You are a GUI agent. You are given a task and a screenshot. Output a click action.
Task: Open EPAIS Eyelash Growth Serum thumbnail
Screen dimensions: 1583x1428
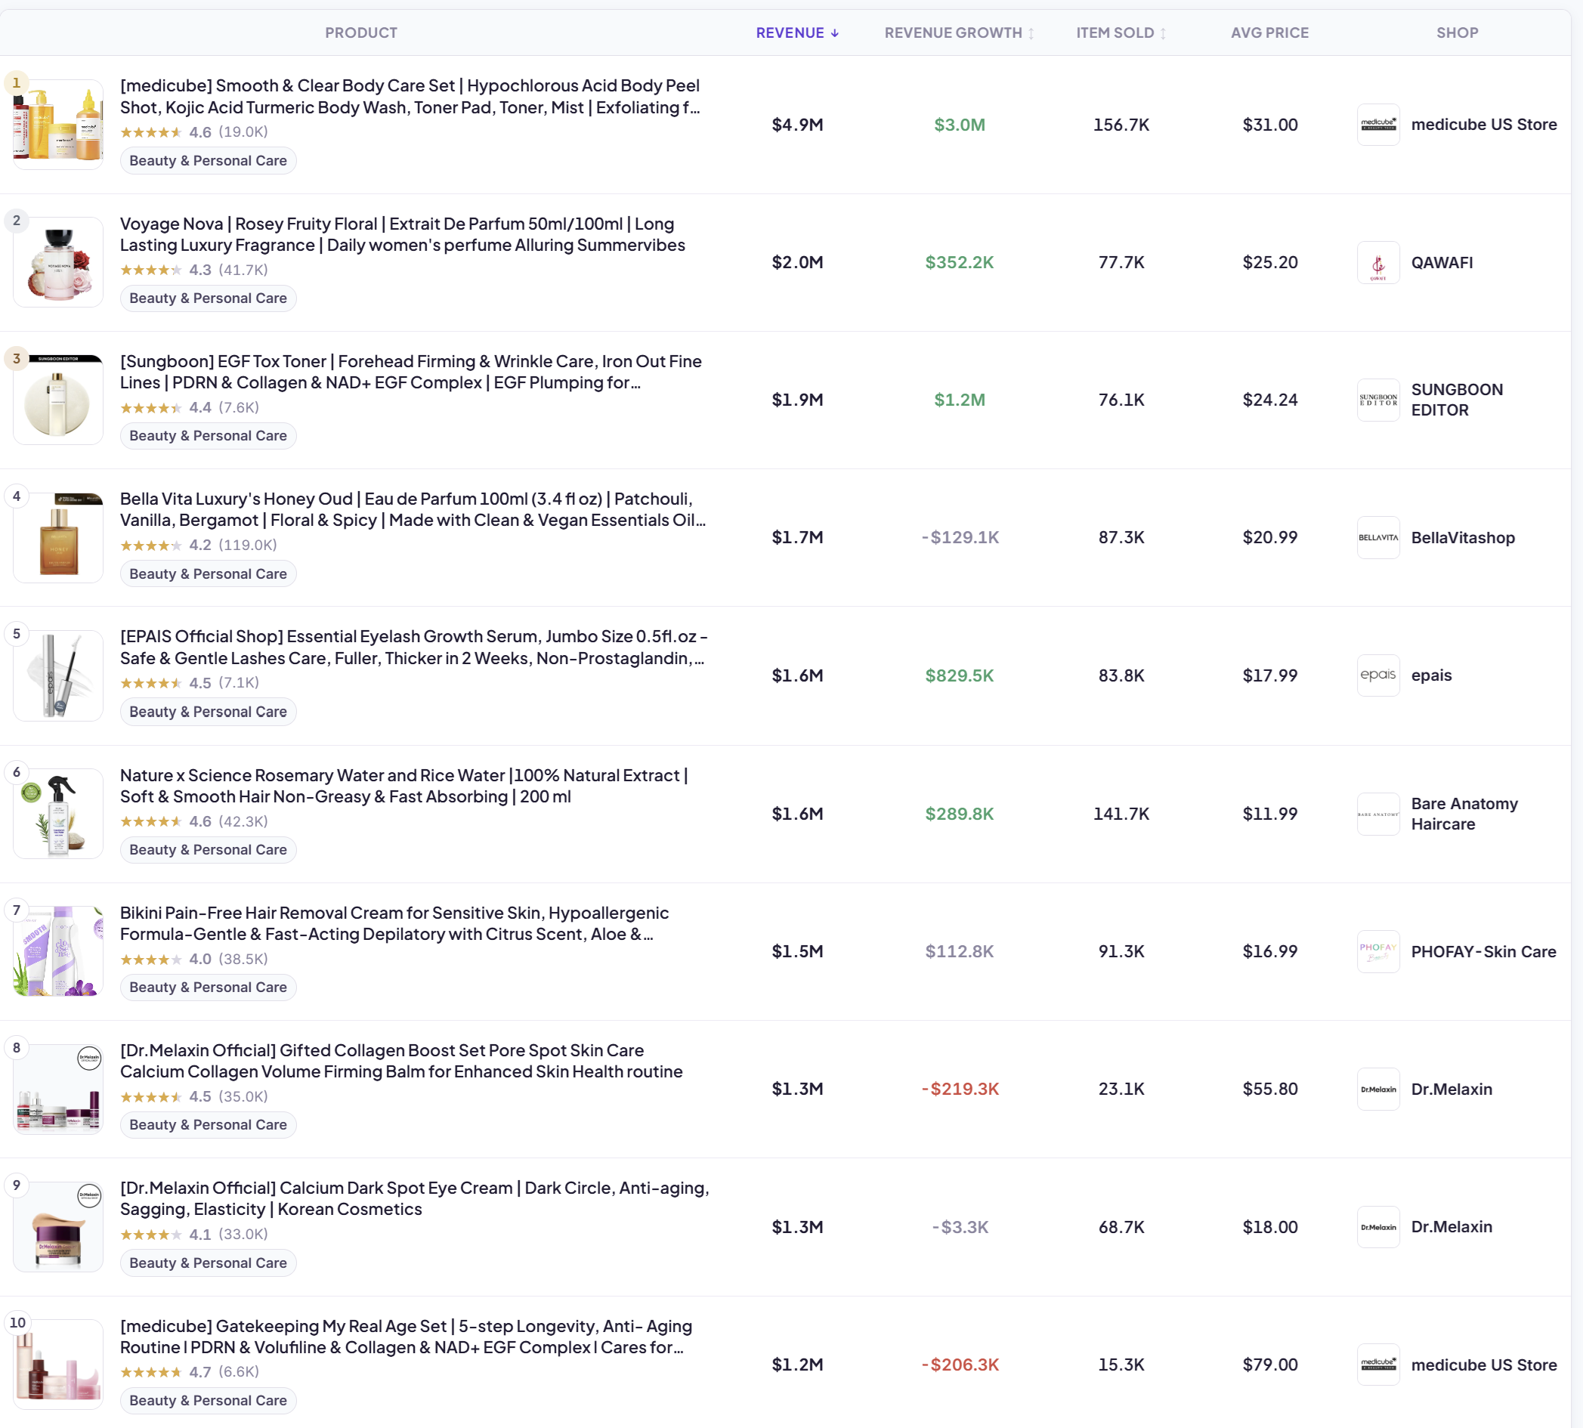pos(58,675)
